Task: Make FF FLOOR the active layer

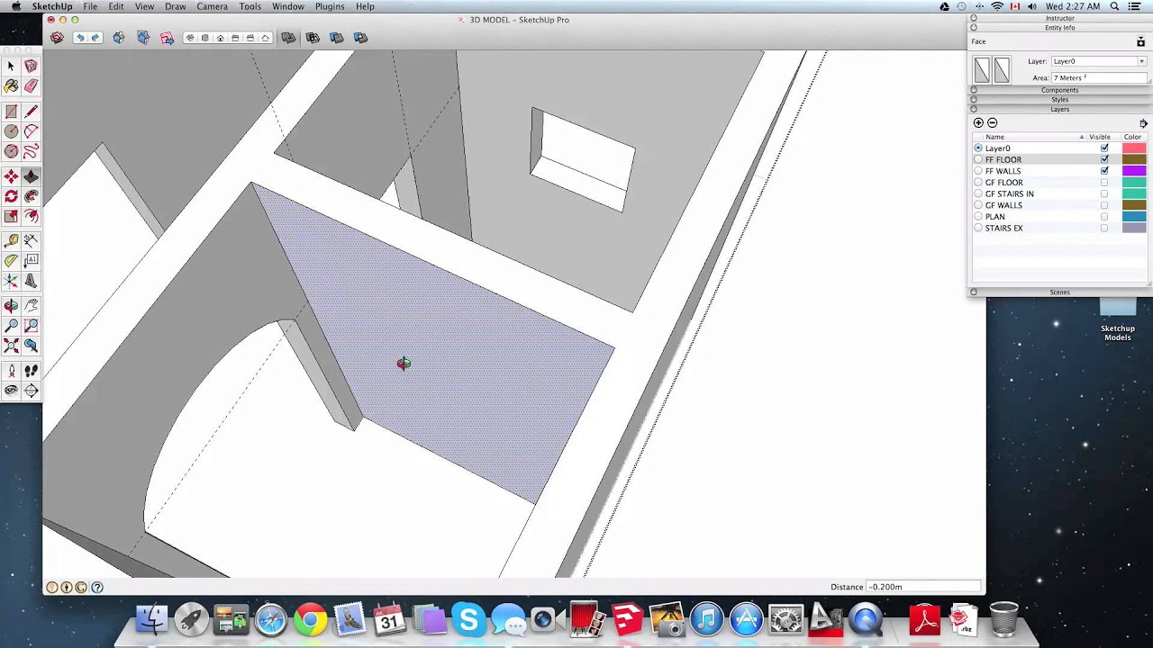Action: (x=978, y=160)
